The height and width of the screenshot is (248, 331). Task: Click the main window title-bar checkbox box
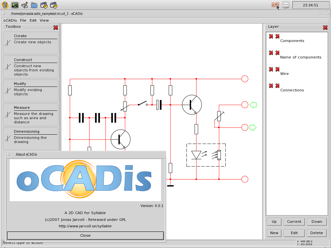3,14
